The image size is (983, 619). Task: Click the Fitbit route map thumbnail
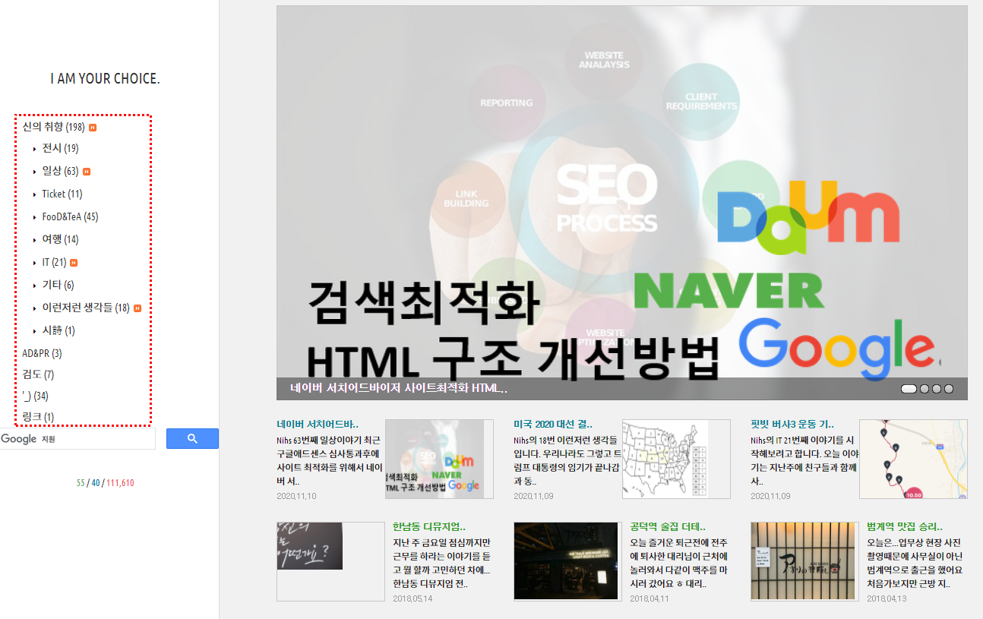tap(913, 459)
